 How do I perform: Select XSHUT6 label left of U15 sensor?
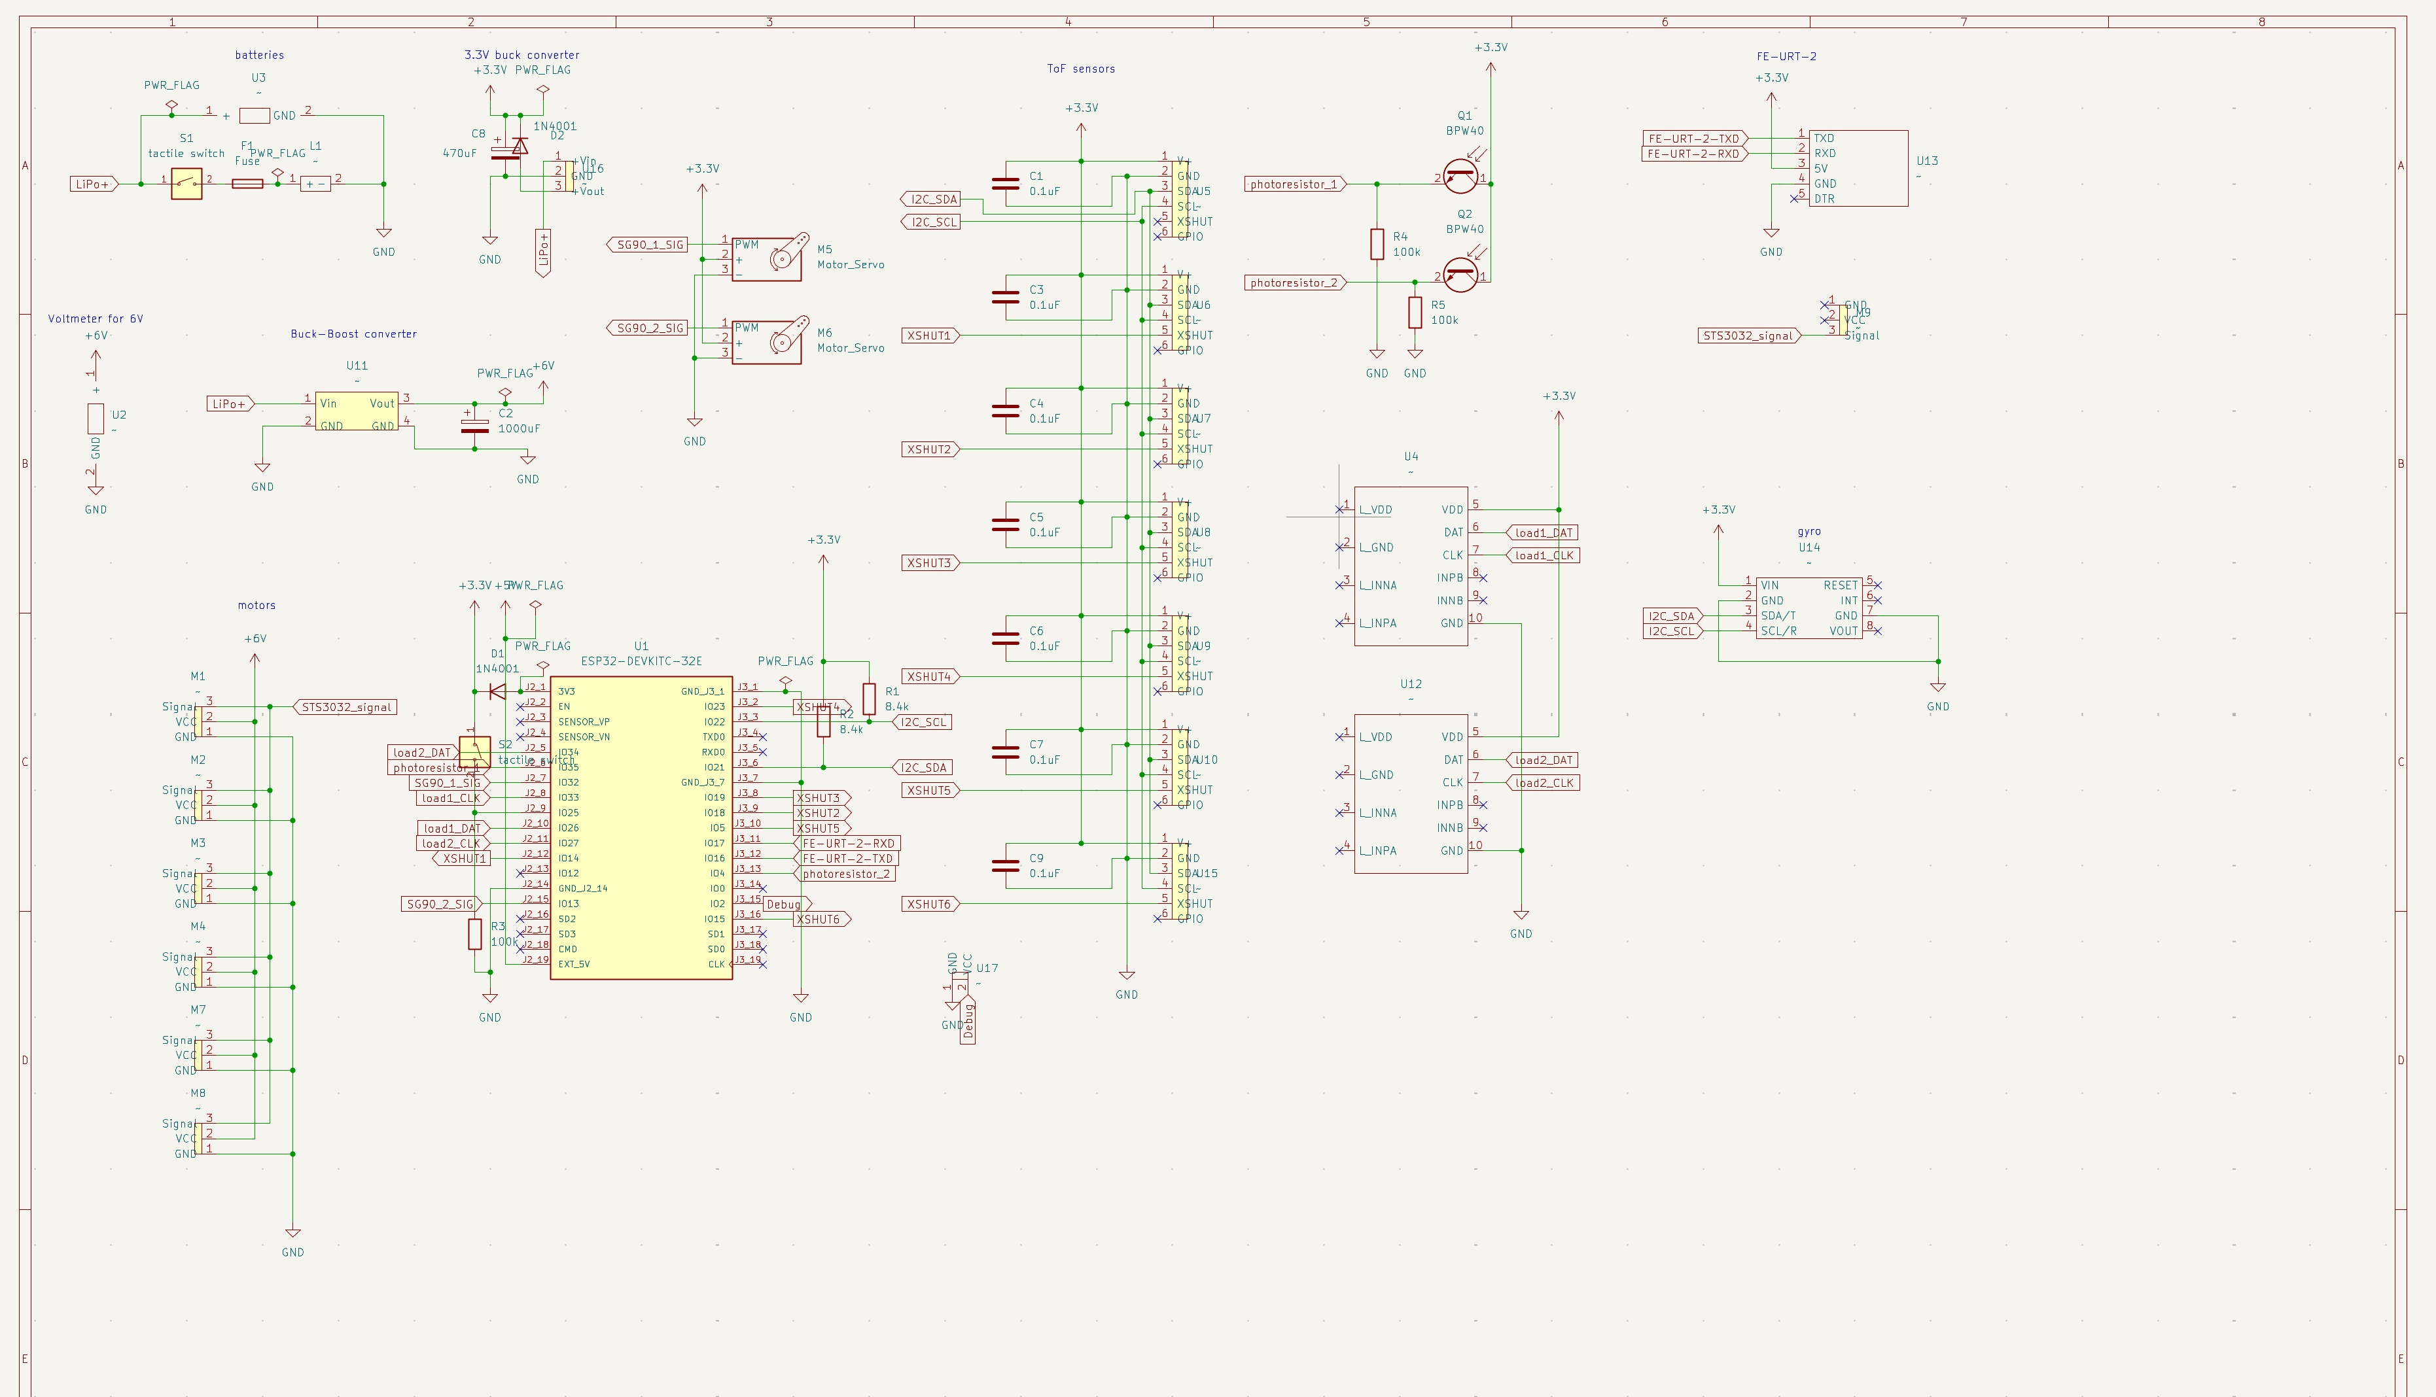930,904
